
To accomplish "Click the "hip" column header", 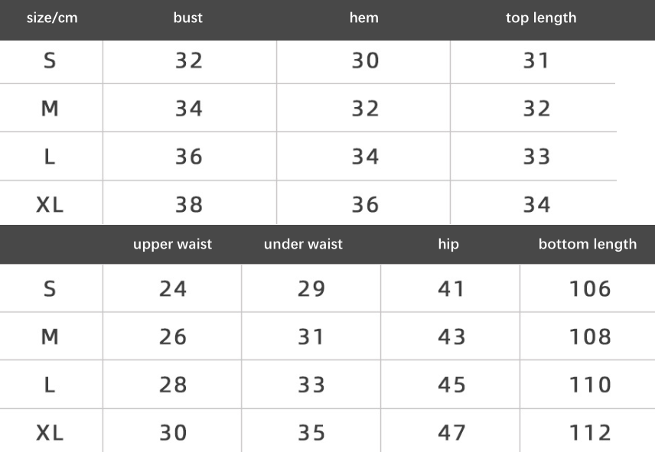I will coord(448,245).
